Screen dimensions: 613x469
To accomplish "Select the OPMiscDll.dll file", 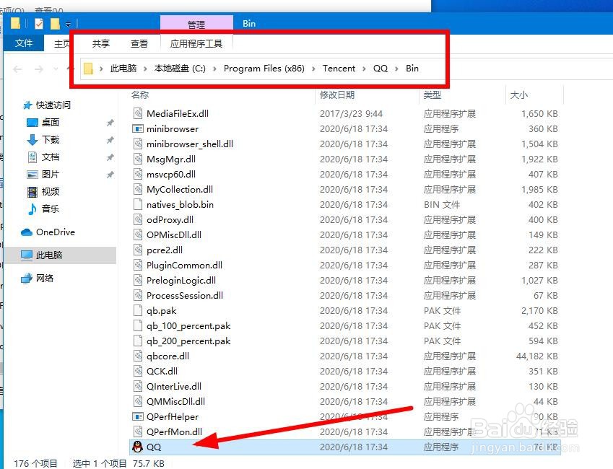I will pos(174,235).
